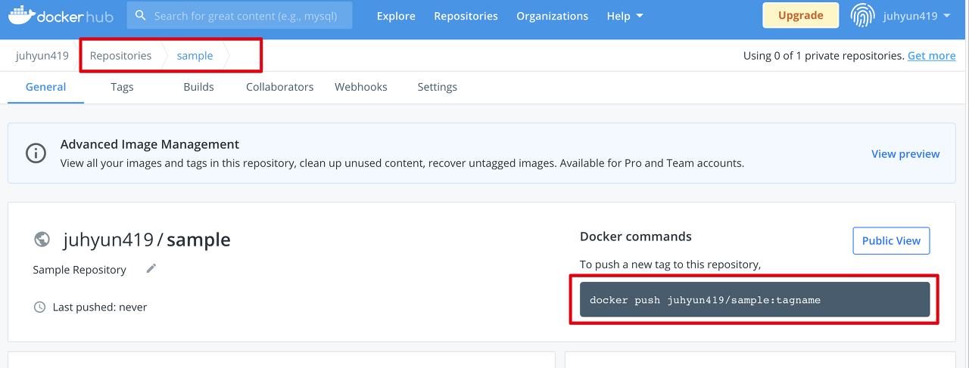Screen dimensions: 969x368
Task: Expand the Help dropdown menu
Action: (x=625, y=16)
